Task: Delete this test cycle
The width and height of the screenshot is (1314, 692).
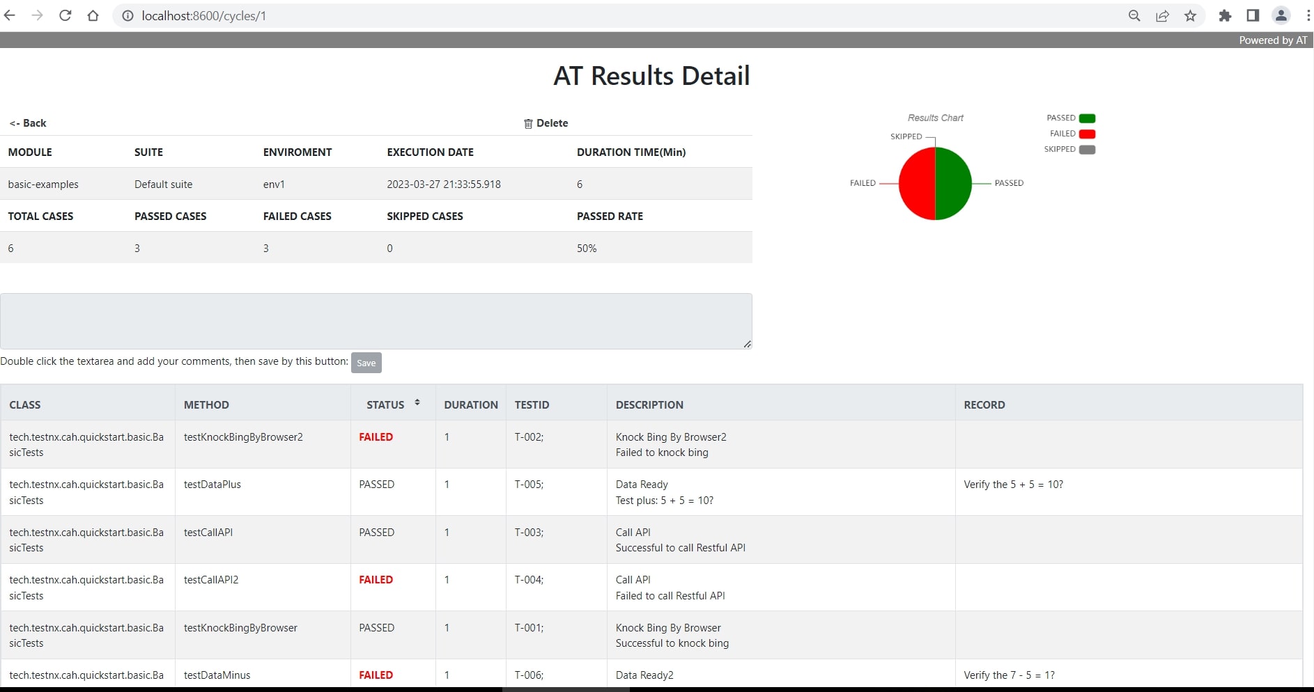Action: click(546, 123)
